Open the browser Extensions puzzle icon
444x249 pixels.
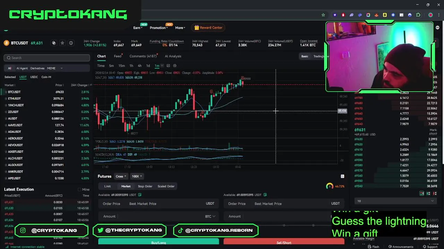(x=418, y=15)
